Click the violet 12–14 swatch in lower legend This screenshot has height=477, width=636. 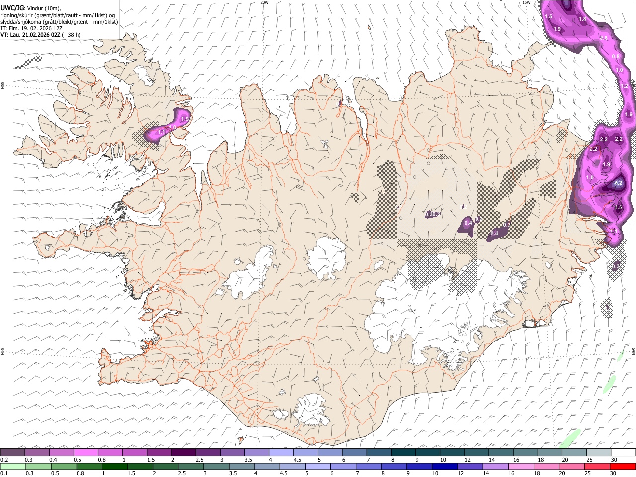470,466
